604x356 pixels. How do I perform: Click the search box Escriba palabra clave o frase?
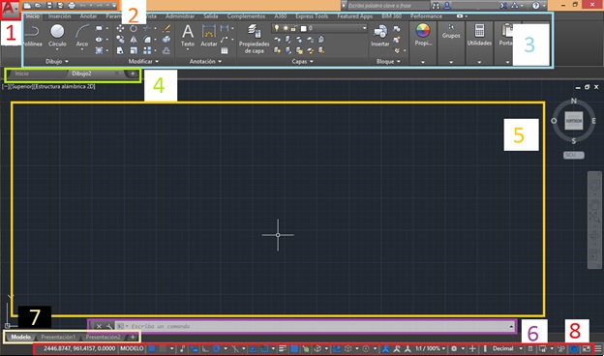point(388,6)
